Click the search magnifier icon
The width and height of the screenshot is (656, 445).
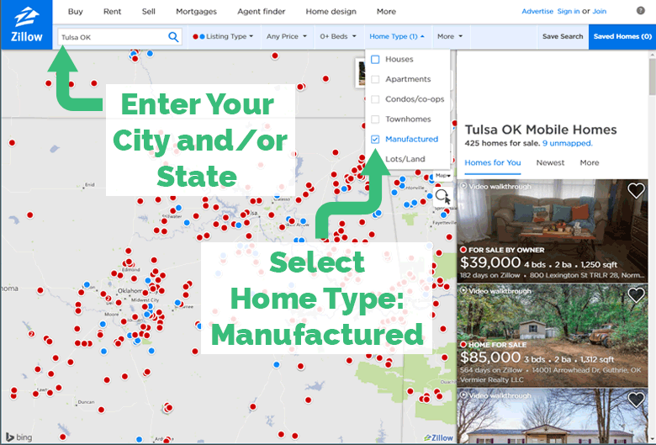pyautogui.click(x=173, y=37)
